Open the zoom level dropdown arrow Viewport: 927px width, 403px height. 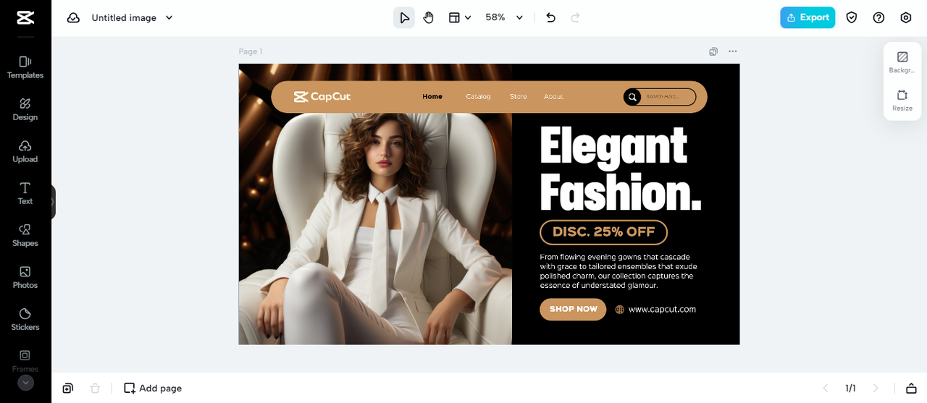pyautogui.click(x=519, y=17)
